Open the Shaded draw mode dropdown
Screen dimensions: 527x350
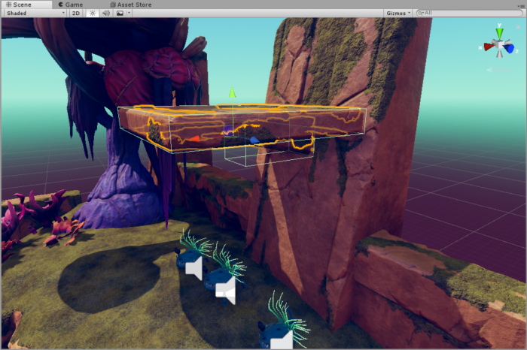(34, 13)
